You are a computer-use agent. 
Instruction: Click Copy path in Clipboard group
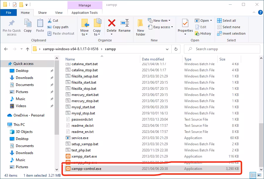[x=58, y=27]
